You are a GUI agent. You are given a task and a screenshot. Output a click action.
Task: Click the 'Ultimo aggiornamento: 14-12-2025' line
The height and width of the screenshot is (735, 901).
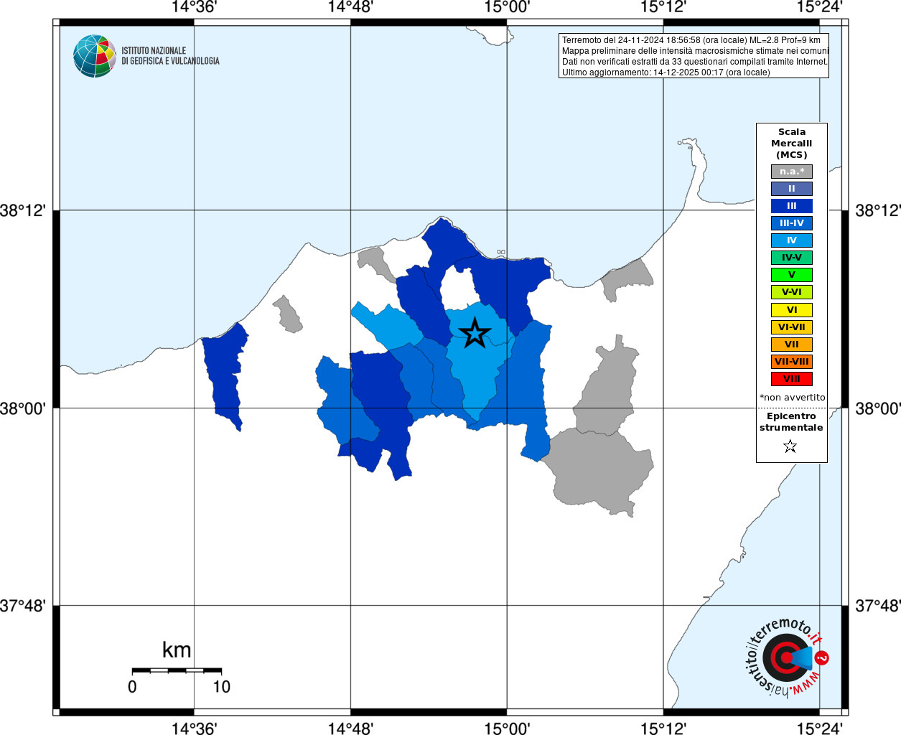(x=666, y=72)
